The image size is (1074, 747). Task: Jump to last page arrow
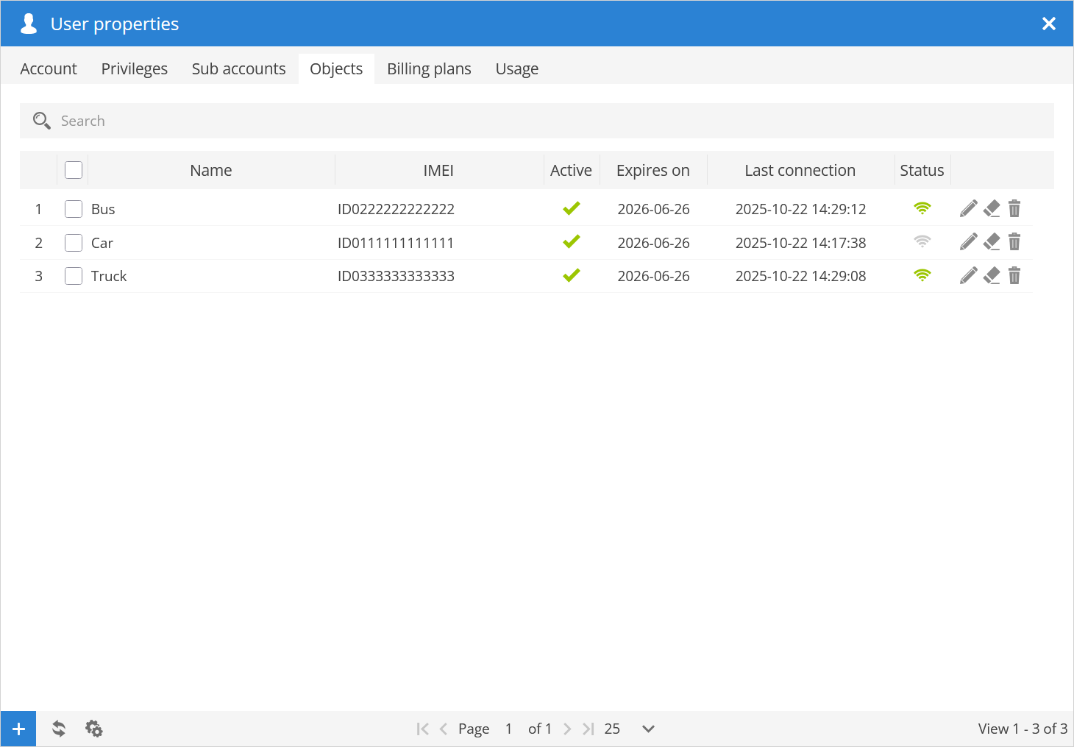[588, 729]
